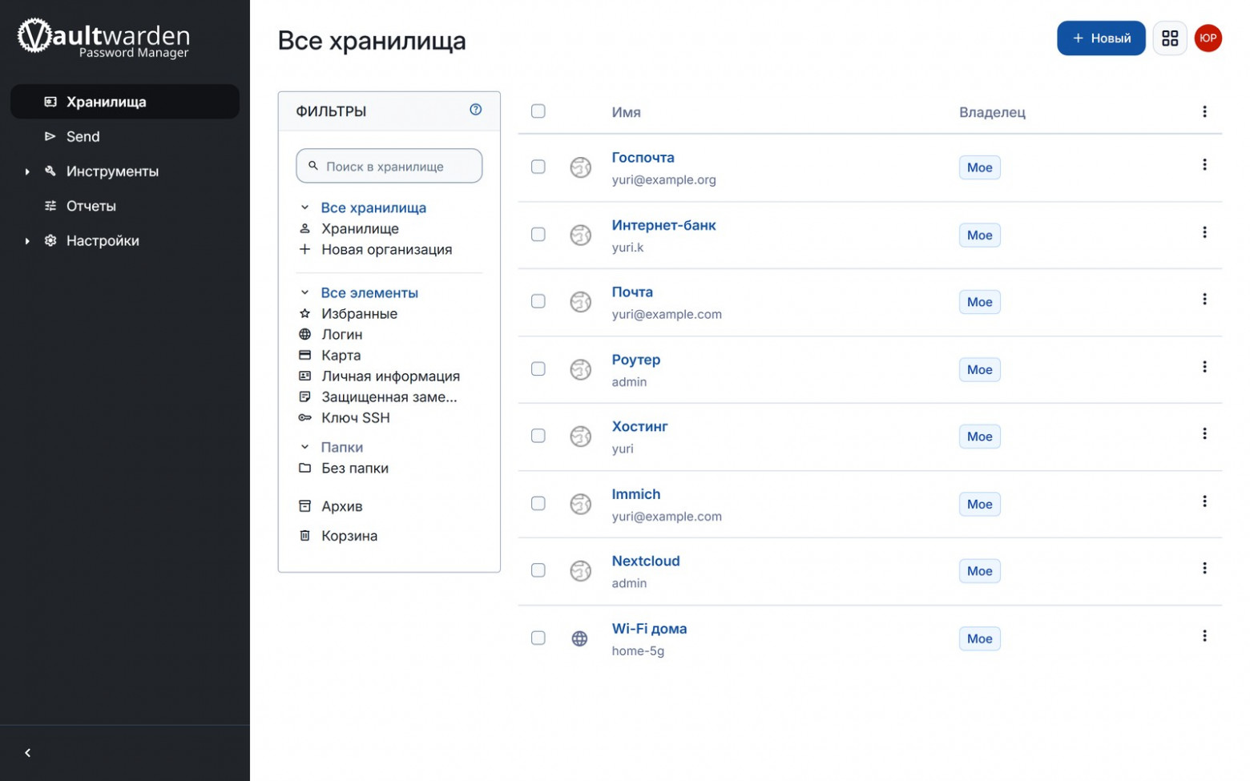Open the filters help icon
This screenshot has height=781, width=1250.
tap(475, 110)
